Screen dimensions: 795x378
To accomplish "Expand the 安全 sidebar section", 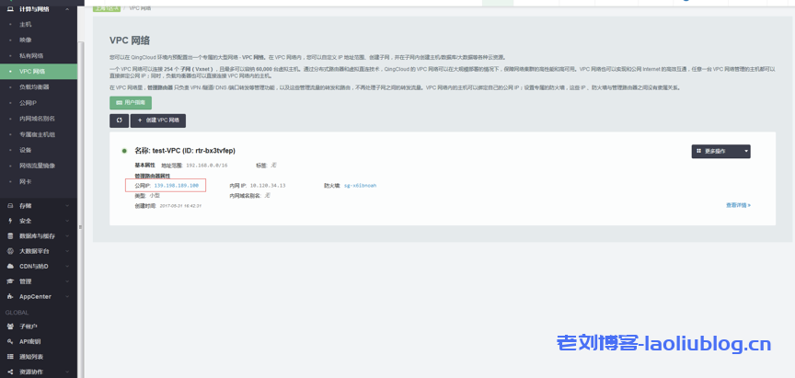I will (x=26, y=221).
